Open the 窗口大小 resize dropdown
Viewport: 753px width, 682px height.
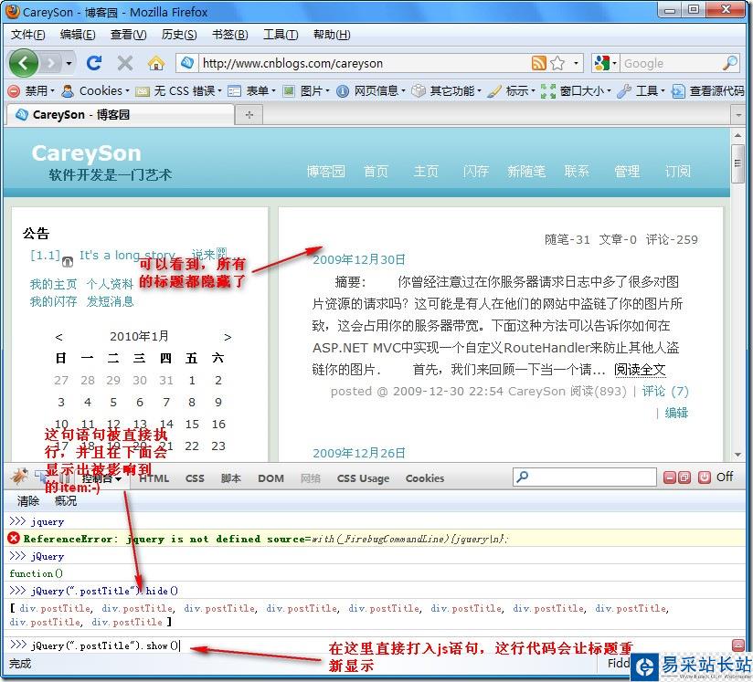tap(576, 90)
